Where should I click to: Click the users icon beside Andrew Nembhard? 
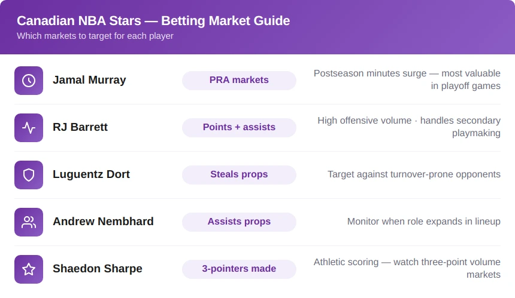29,222
